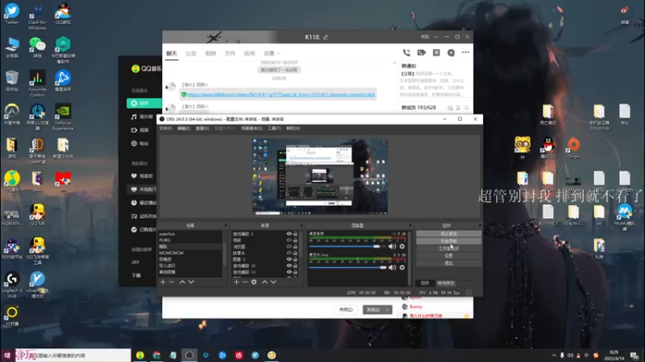Switch to 转场特效 tab in OBS controls
Viewport: 645px width, 362px height.
click(x=446, y=283)
